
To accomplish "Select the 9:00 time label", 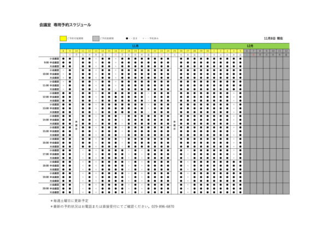I will click(46, 62).
